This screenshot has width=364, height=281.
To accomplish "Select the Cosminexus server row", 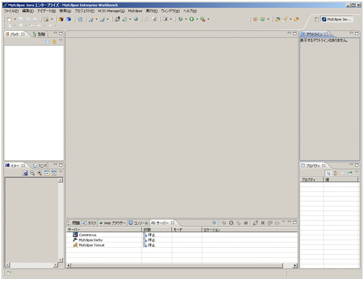I will [88, 235].
